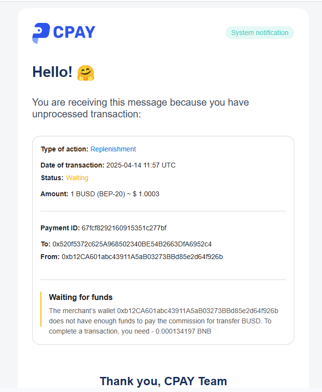322x392 pixels.
Task: Click the Waiting for funds heading
Action: click(x=81, y=297)
